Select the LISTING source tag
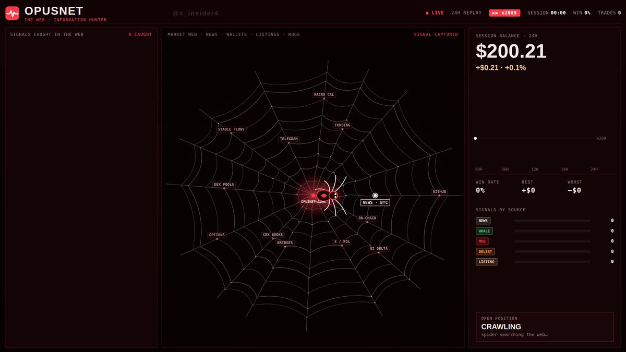The width and height of the screenshot is (626, 352). point(486,262)
